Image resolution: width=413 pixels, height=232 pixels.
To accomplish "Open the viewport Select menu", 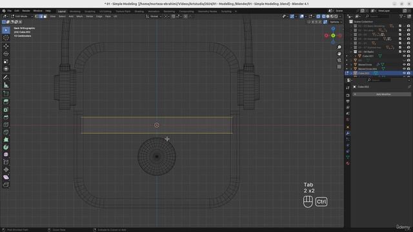I will coord(62,16).
